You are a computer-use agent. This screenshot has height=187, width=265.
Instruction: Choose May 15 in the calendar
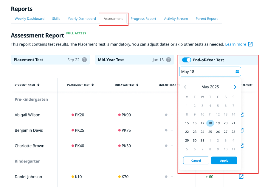tap(187, 123)
